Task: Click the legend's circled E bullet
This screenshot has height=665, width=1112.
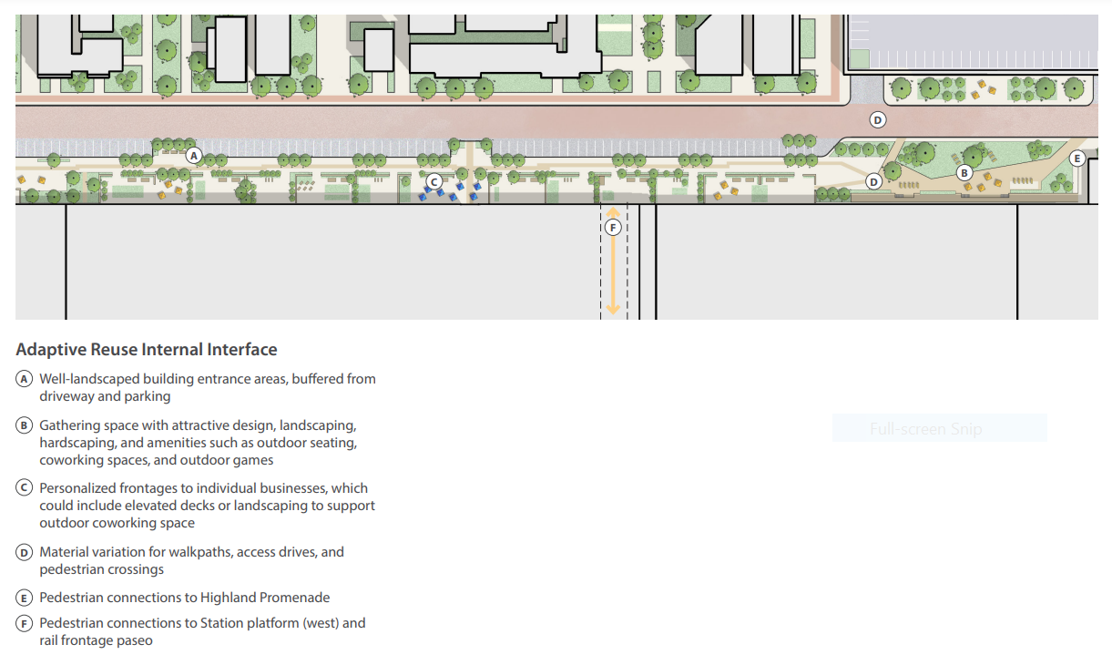Action: pyautogui.click(x=25, y=598)
